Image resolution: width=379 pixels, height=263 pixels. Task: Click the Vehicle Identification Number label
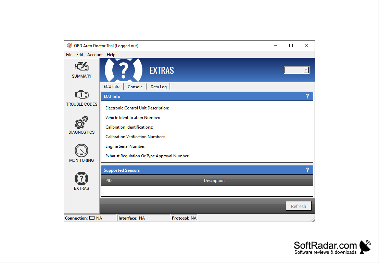pyautogui.click(x=133, y=118)
